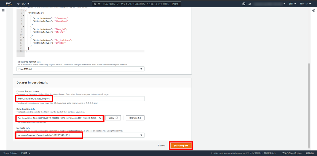Open the hamburger side navigation menu
Viewport: 317px width, 156px height.
(x=3, y=10)
